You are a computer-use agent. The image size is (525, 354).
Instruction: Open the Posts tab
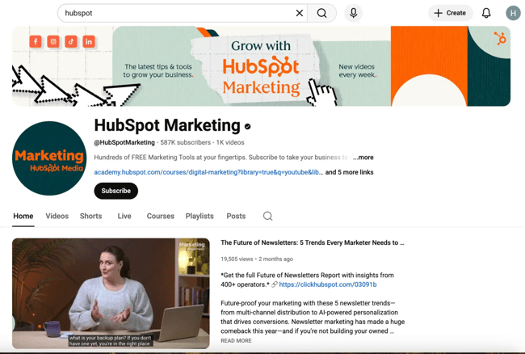[x=236, y=216]
